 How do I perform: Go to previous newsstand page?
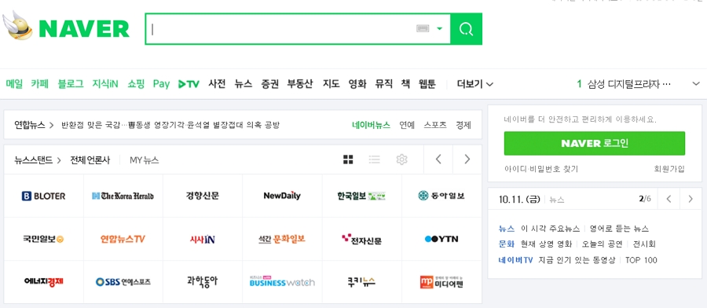[438, 159]
